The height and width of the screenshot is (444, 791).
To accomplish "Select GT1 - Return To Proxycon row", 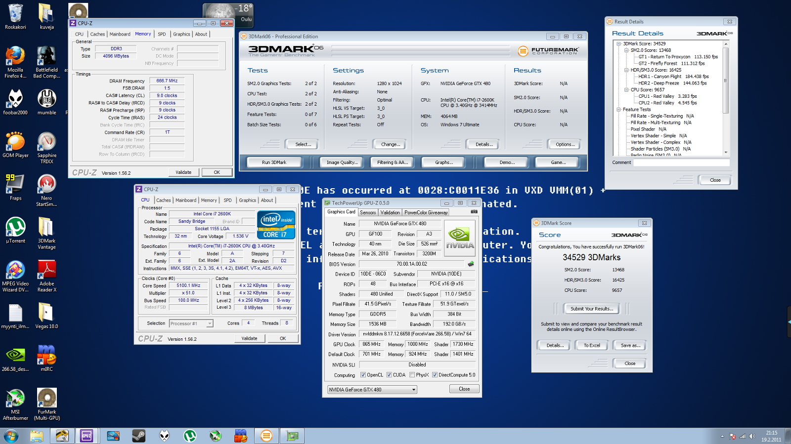I will tap(678, 57).
